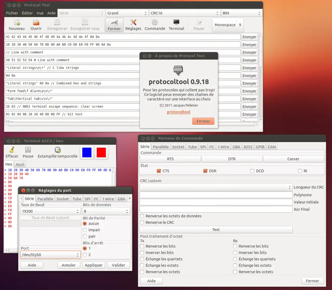This screenshot has height=290, width=332.
Task: Toggle the CTS checkbox
Action: 159,171
